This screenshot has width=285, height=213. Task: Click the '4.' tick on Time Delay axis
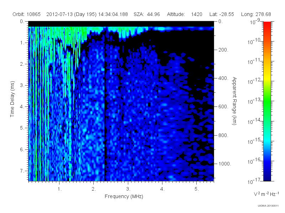tap(22, 107)
